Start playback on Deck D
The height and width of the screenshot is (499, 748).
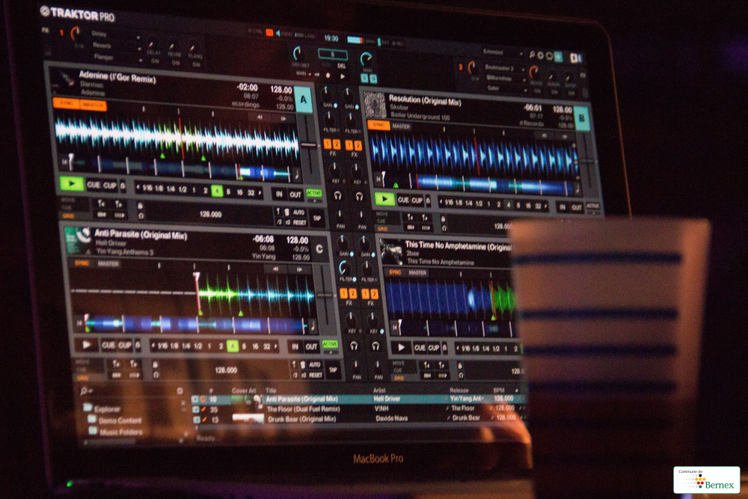pos(401,347)
